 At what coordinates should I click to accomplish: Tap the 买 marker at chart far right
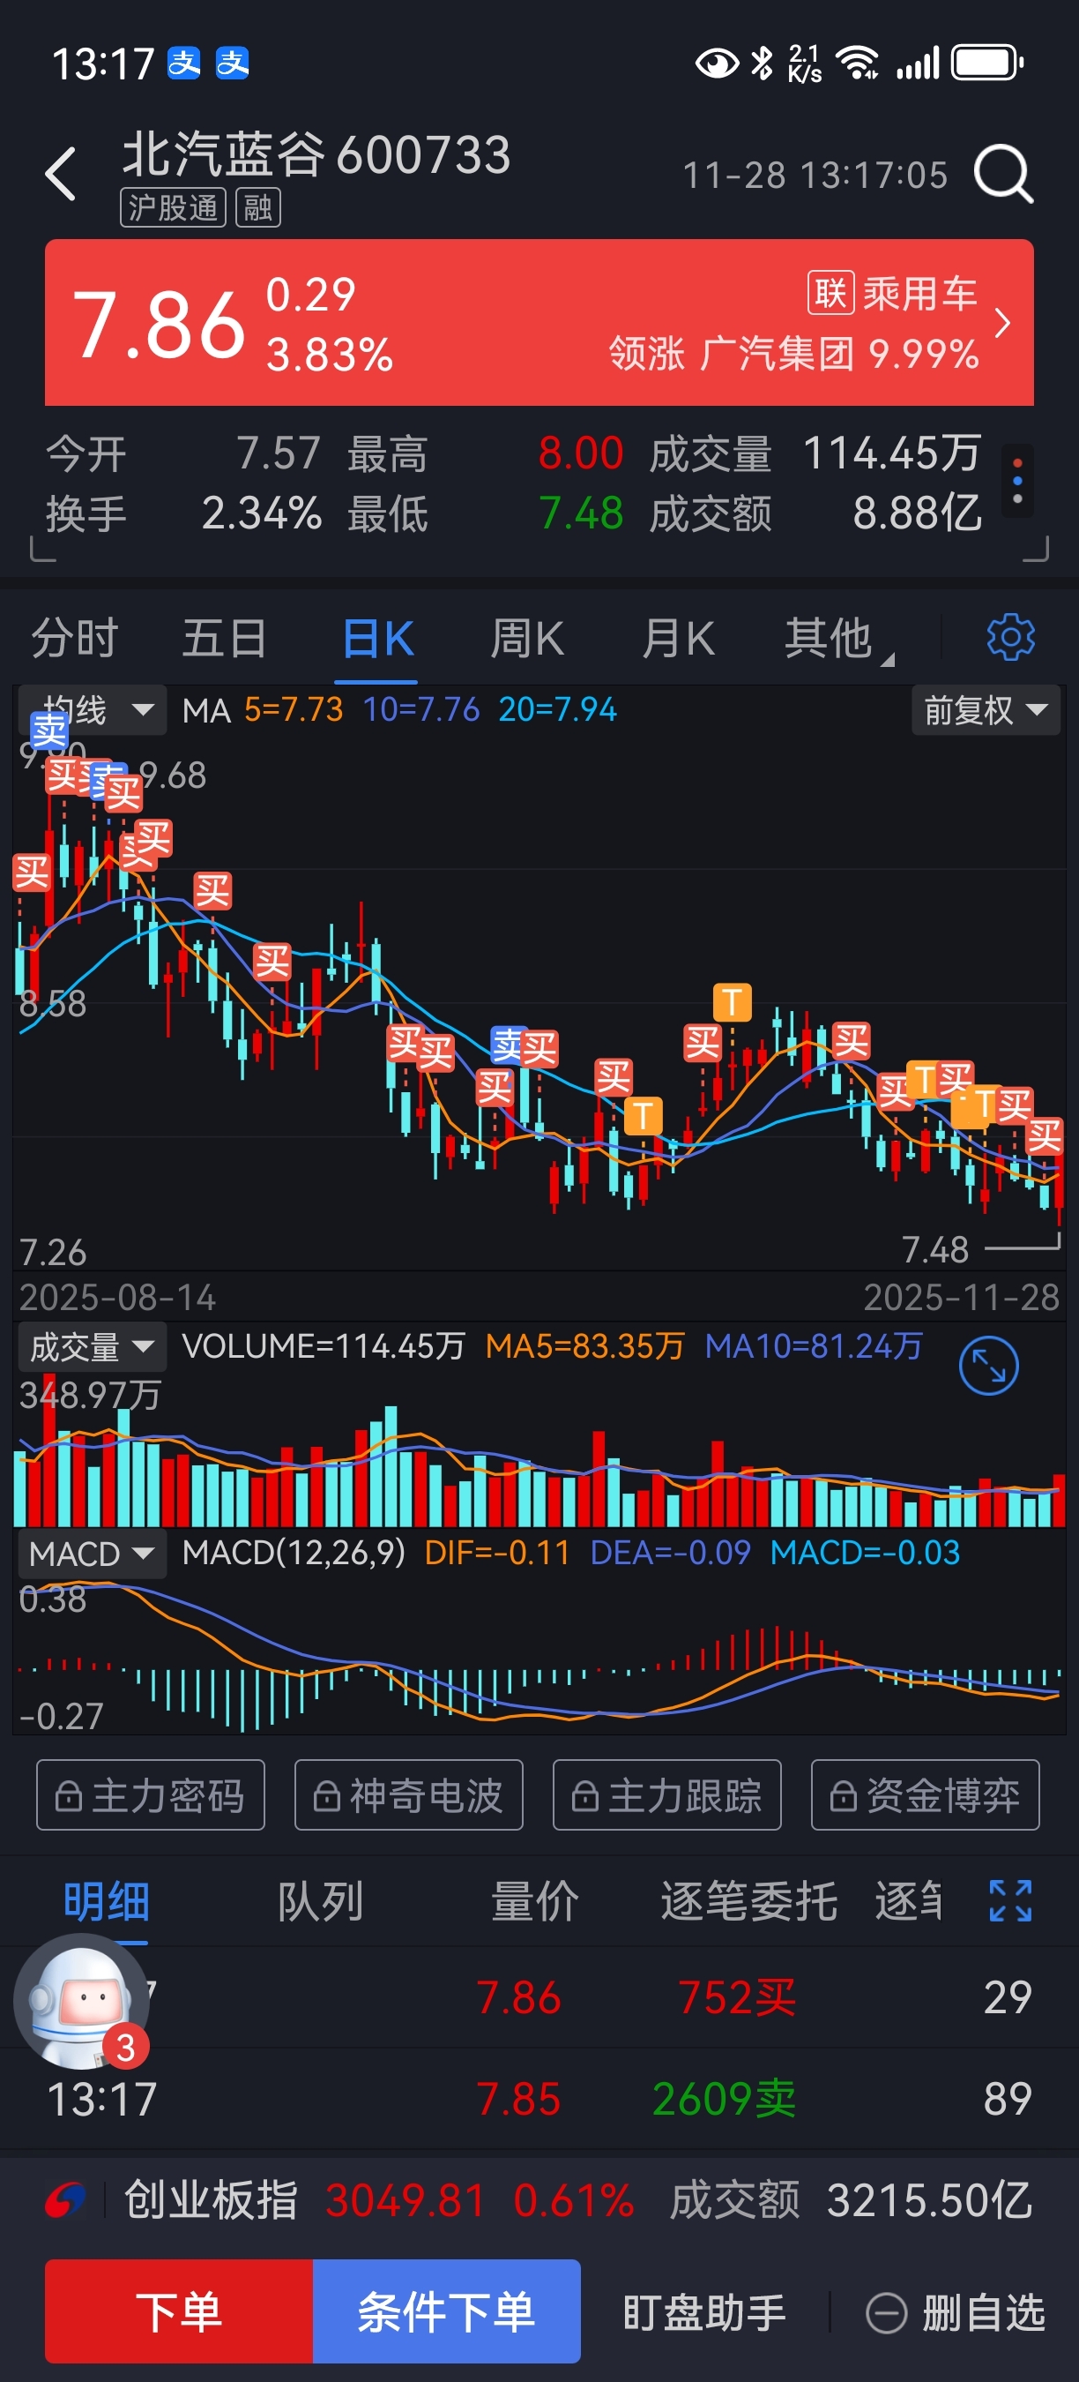click(1045, 1135)
